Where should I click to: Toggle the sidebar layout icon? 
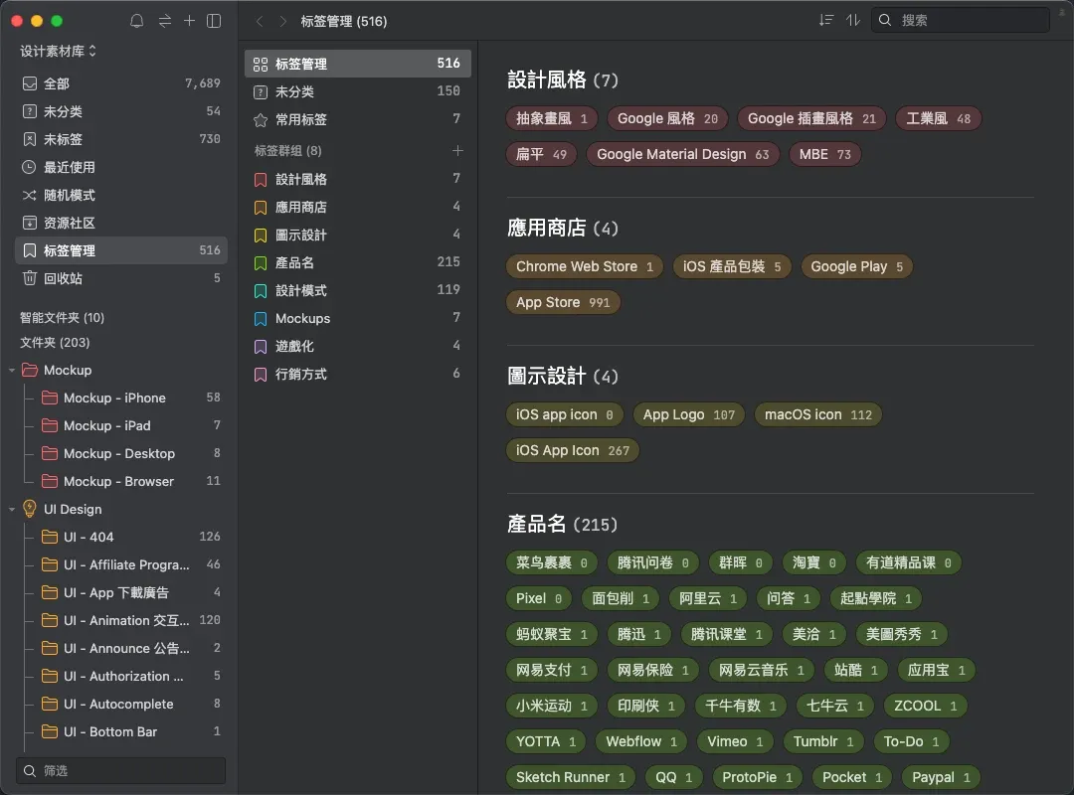pyautogui.click(x=214, y=21)
